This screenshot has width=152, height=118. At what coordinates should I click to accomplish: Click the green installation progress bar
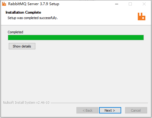(76, 38)
